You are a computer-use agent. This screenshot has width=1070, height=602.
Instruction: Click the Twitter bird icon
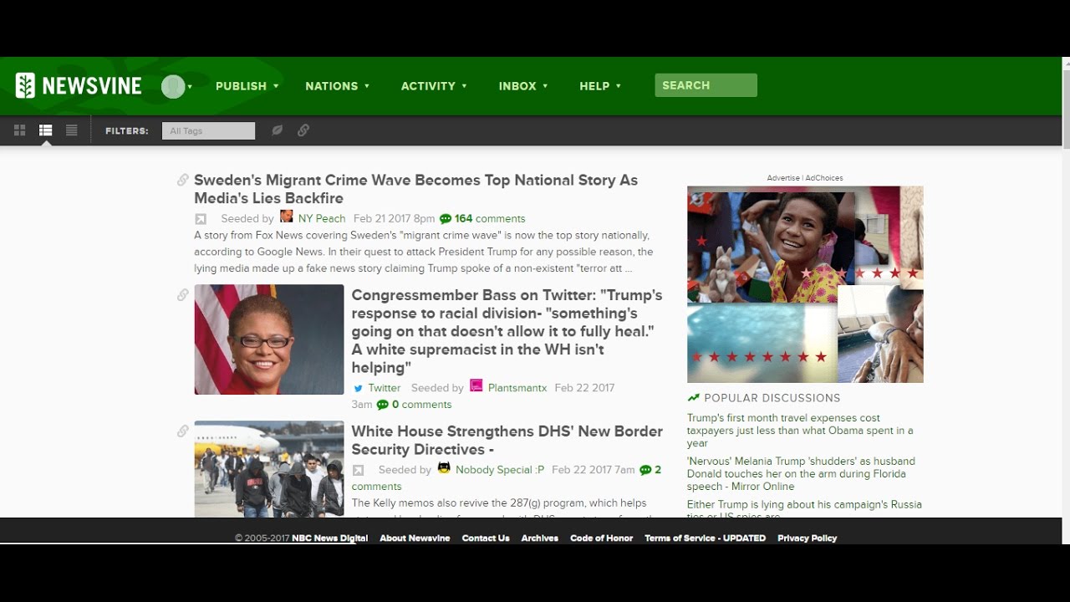pos(358,388)
